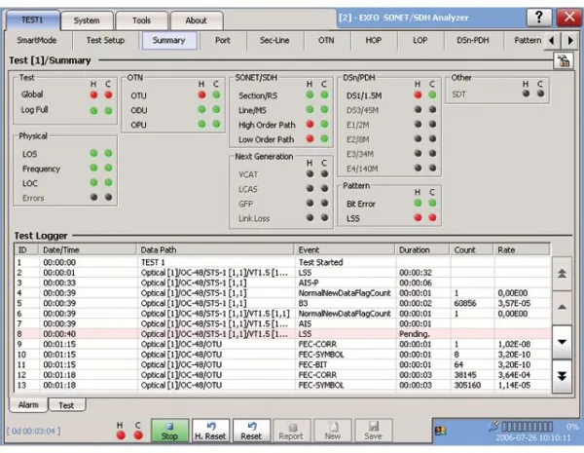Click the red Global history LED
Viewport: 584px width, 453px height.
click(93, 95)
